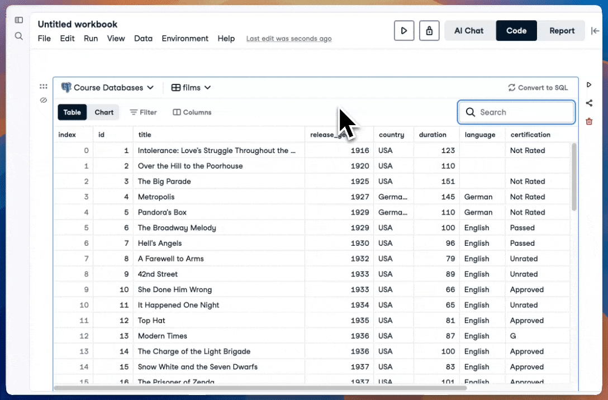Image resolution: width=608 pixels, height=400 pixels.
Task: Select the A Farewell to Arms cell
Action: (218, 259)
